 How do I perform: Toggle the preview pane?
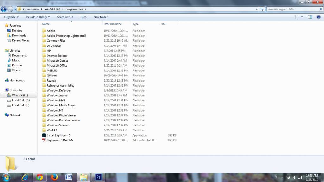pos(310,17)
